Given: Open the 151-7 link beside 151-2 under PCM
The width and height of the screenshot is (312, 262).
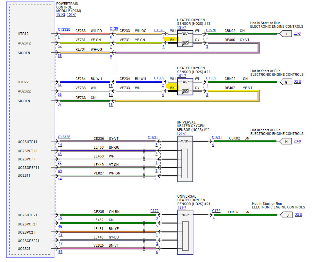Looking at the screenshot, I should point(71,14).
